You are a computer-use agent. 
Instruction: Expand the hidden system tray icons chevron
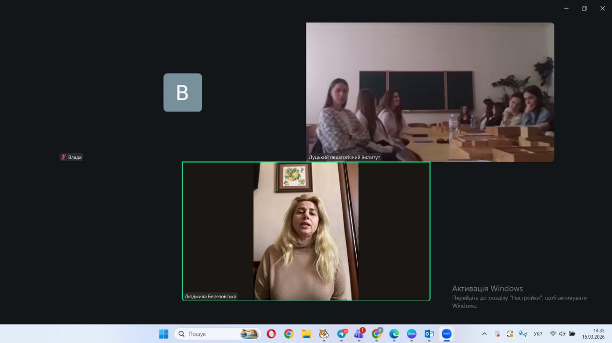click(484, 334)
